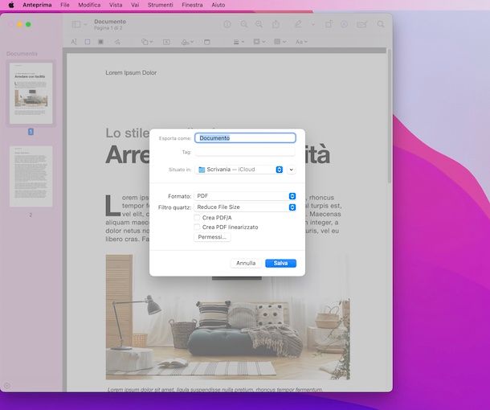Select the Text Selection tool icon
This screenshot has width=490, height=410.
click(74, 42)
